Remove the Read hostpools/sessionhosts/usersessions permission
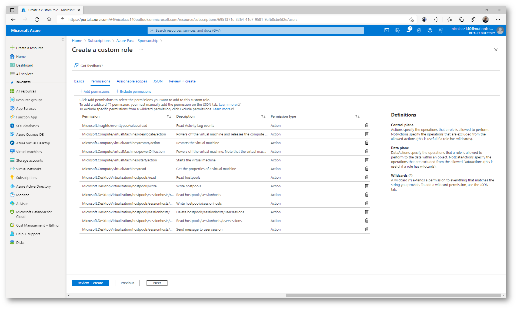Screen dimensions: 517x309 pyautogui.click(x=367, y=221)
